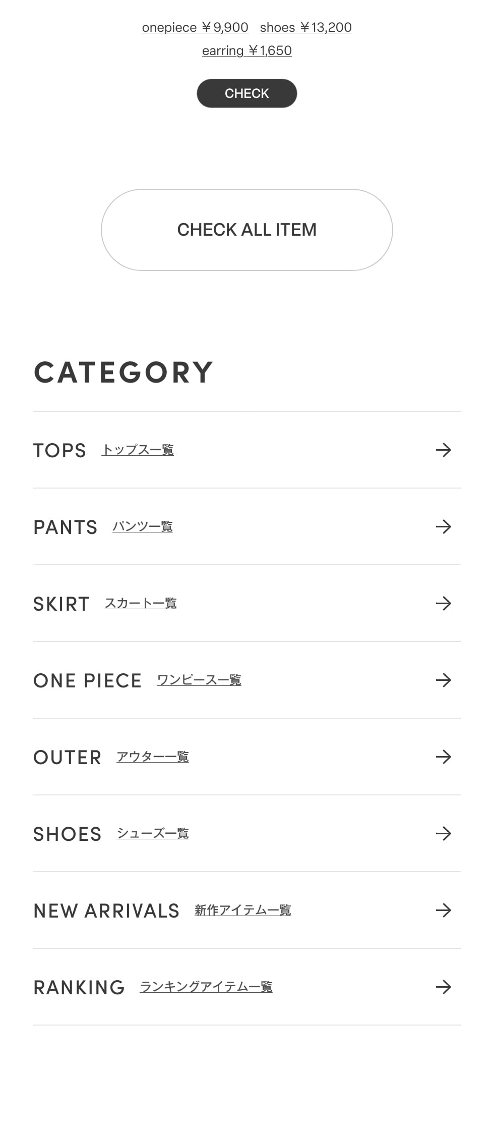Hit the NEW ARRIVALS arrow icon
This screenshot has height=1126, width=494.
443,910
